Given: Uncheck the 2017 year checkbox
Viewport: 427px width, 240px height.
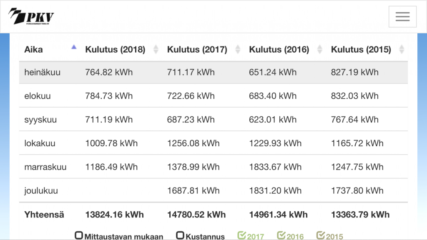Looking at the screenshot, I should pyautogui.click(x=242, y=236).
